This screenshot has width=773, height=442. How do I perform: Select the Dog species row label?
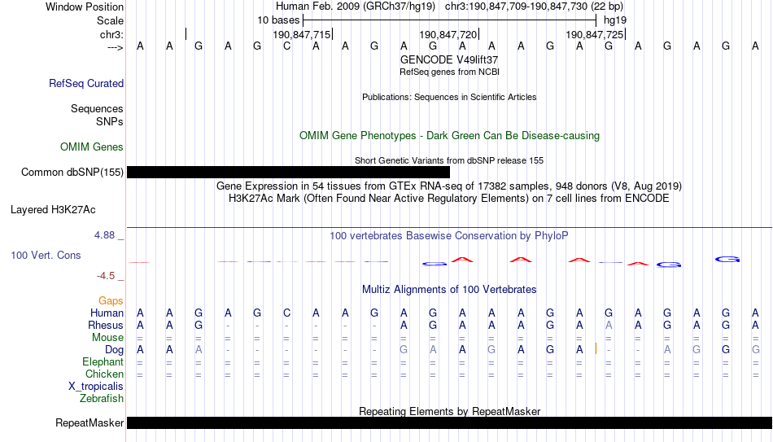tap(115, 350)
